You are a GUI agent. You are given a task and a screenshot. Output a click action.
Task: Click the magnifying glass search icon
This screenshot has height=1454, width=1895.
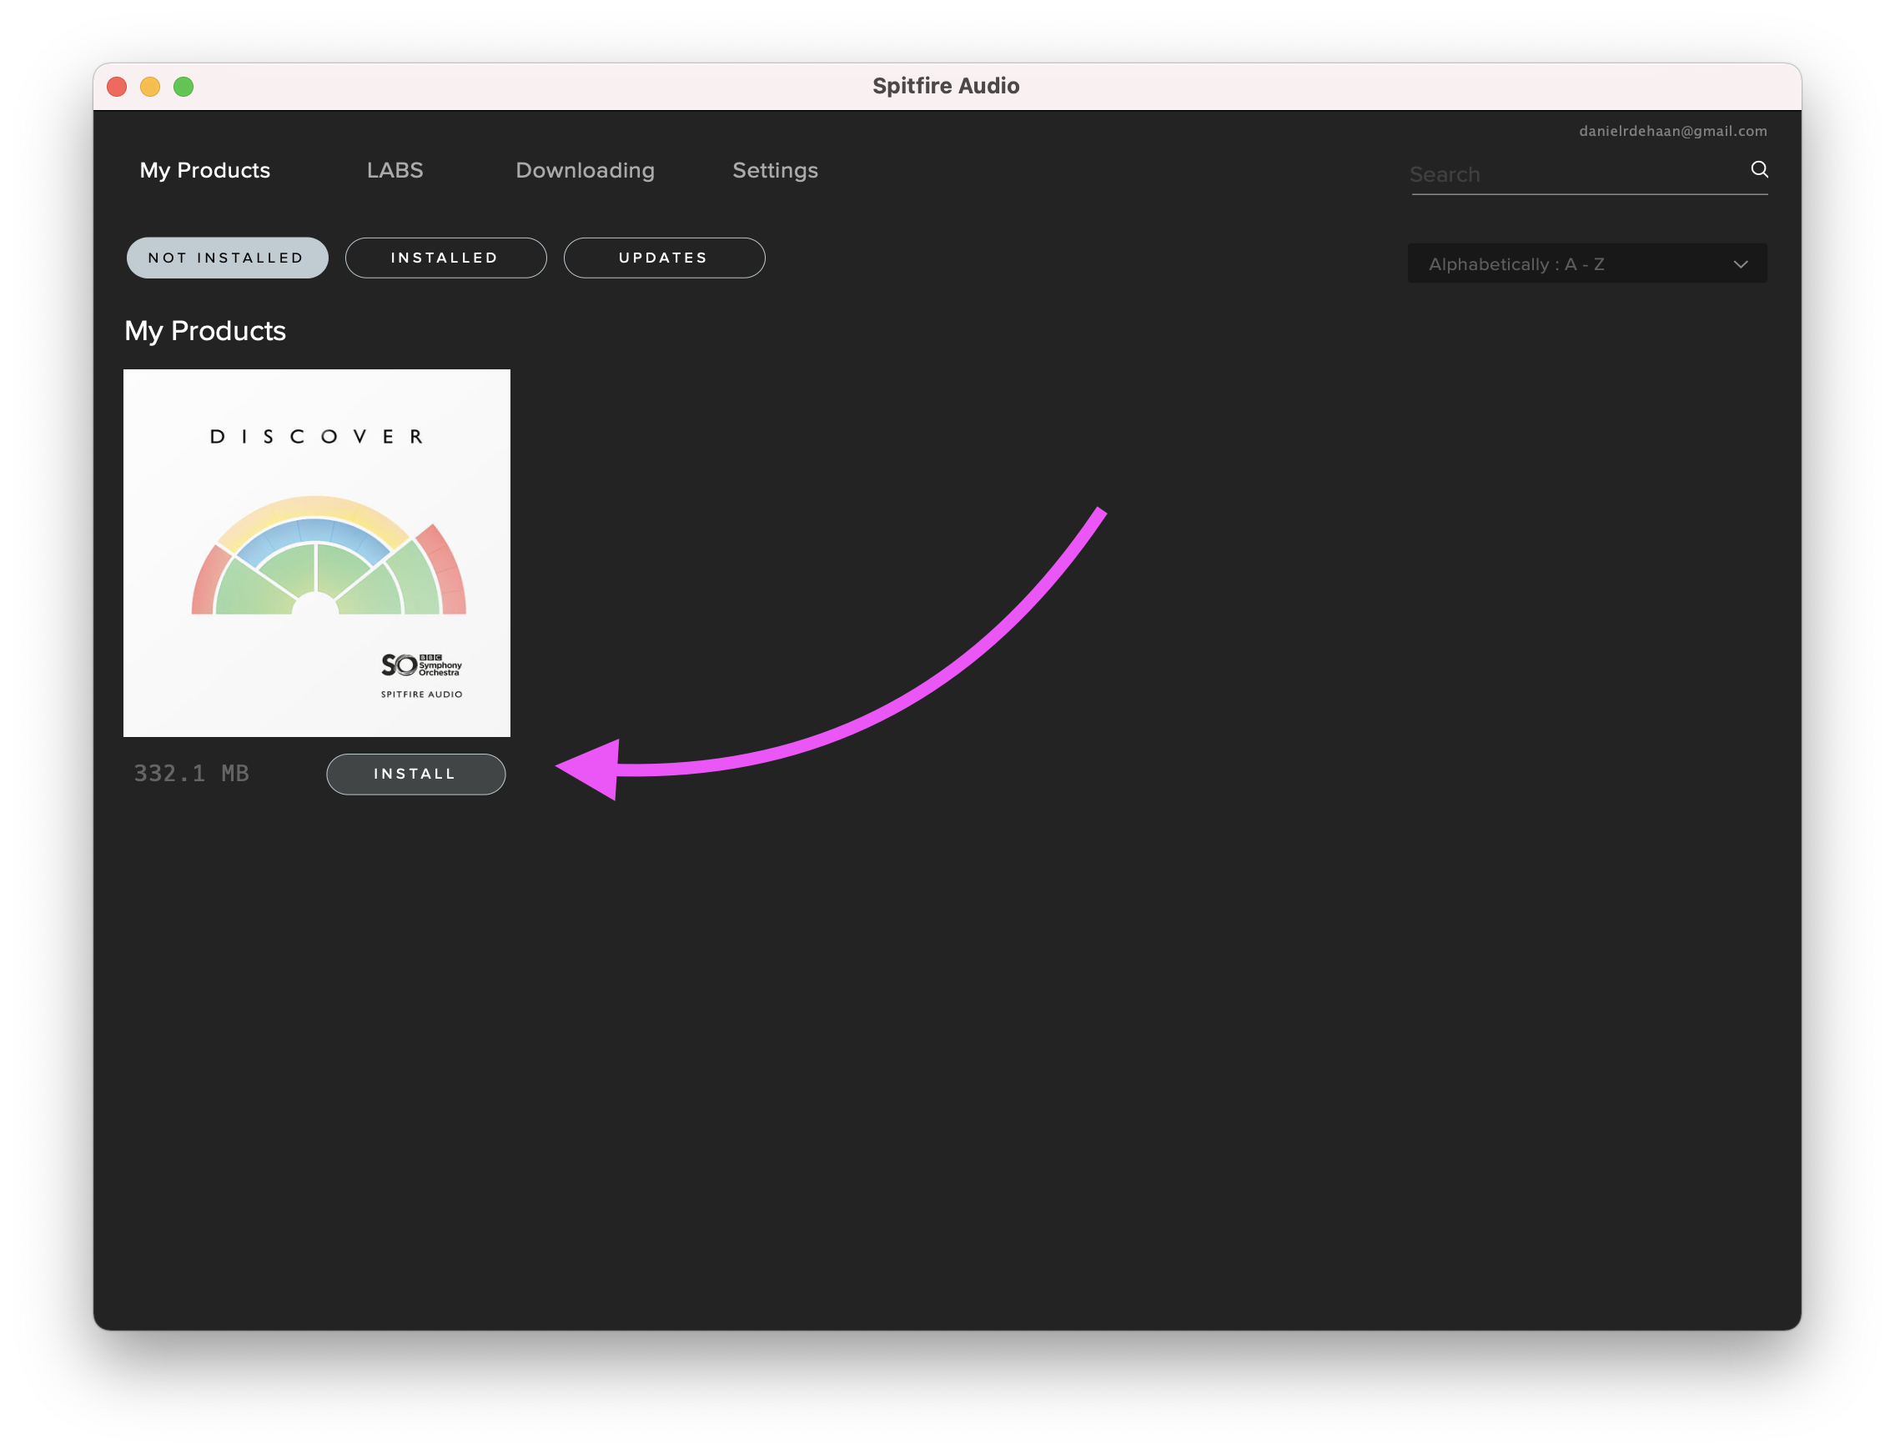pyautogui.click(x=1759, y=169)
